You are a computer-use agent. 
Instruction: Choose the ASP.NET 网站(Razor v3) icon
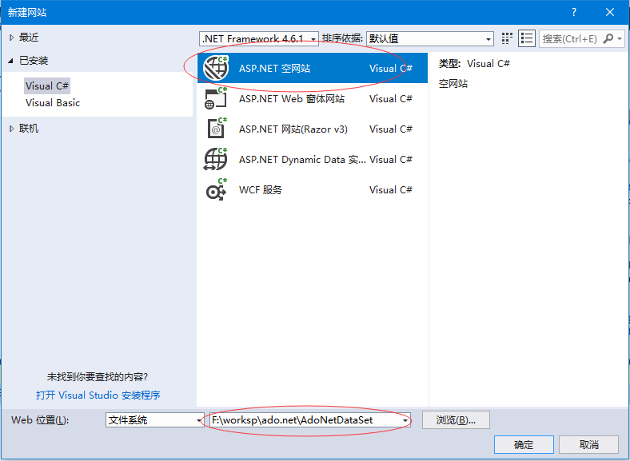[x=216, y=129]
